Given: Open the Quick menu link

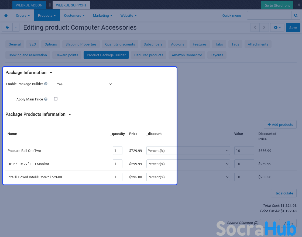Looking at the screenshot, I should pyautogui.click(x=232, y=15).
